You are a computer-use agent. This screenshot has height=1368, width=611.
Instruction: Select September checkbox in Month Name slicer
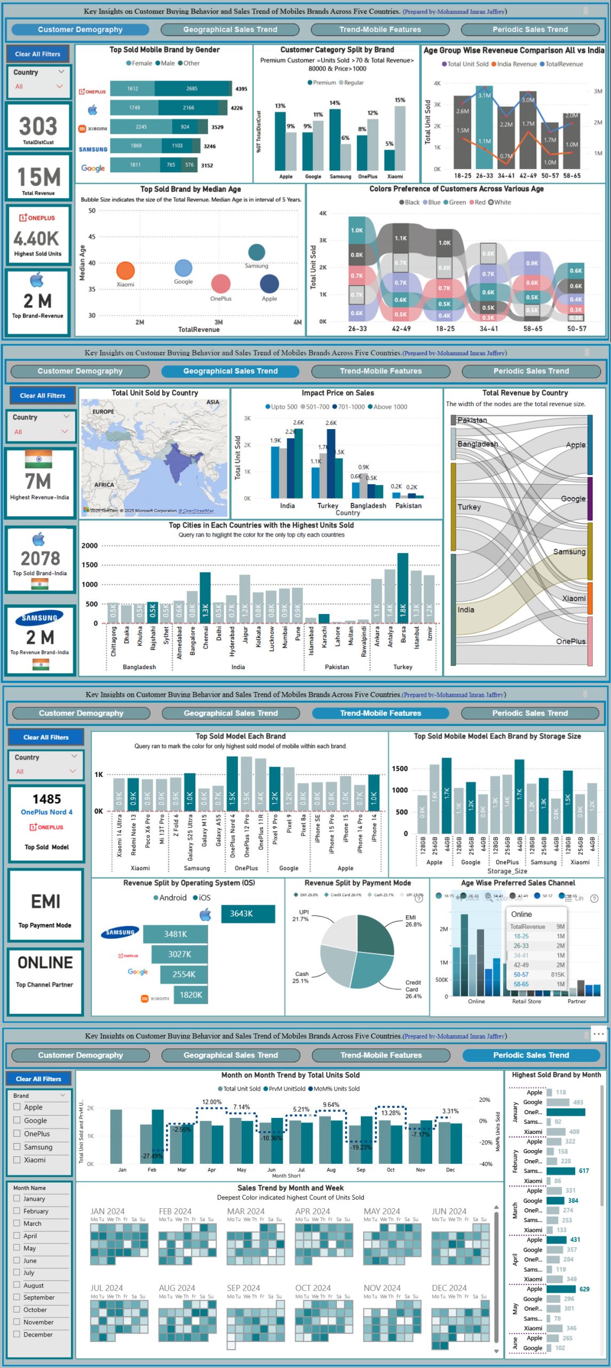point(17,1297)
